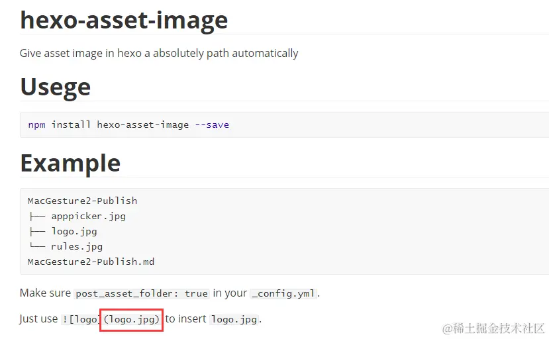This screenshot has height=339, width=549.
Task: Click the post_asset_folder: true inline code
Action: tap(142, 293)
